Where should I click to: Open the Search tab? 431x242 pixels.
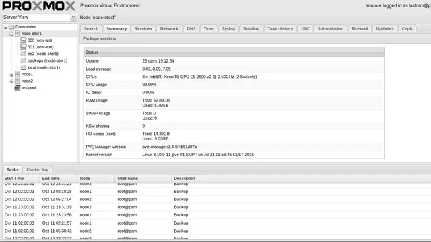pos(92,28)
